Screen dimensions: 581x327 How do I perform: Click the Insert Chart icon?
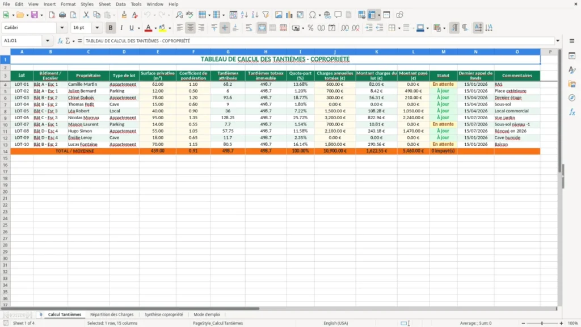[289, 15]
